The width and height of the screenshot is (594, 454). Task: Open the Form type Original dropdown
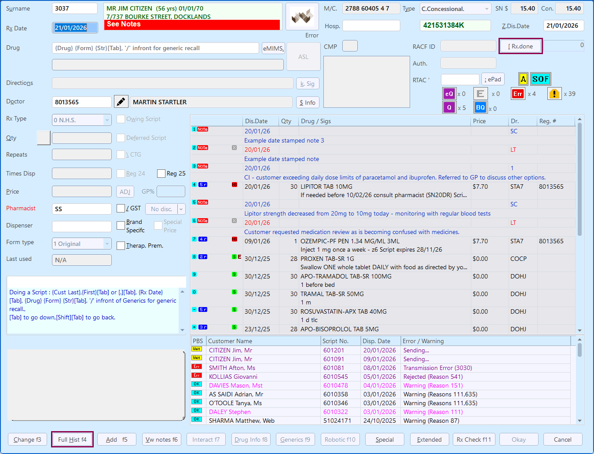(81, 244)
